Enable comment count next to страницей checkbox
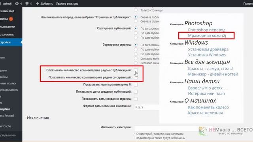 pos(136,77)
